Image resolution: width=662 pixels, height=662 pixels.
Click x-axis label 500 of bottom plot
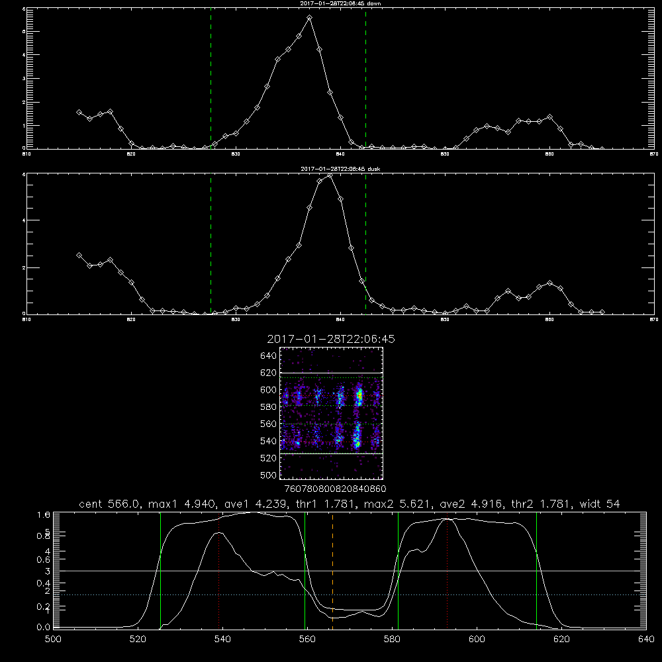point(53,639)
